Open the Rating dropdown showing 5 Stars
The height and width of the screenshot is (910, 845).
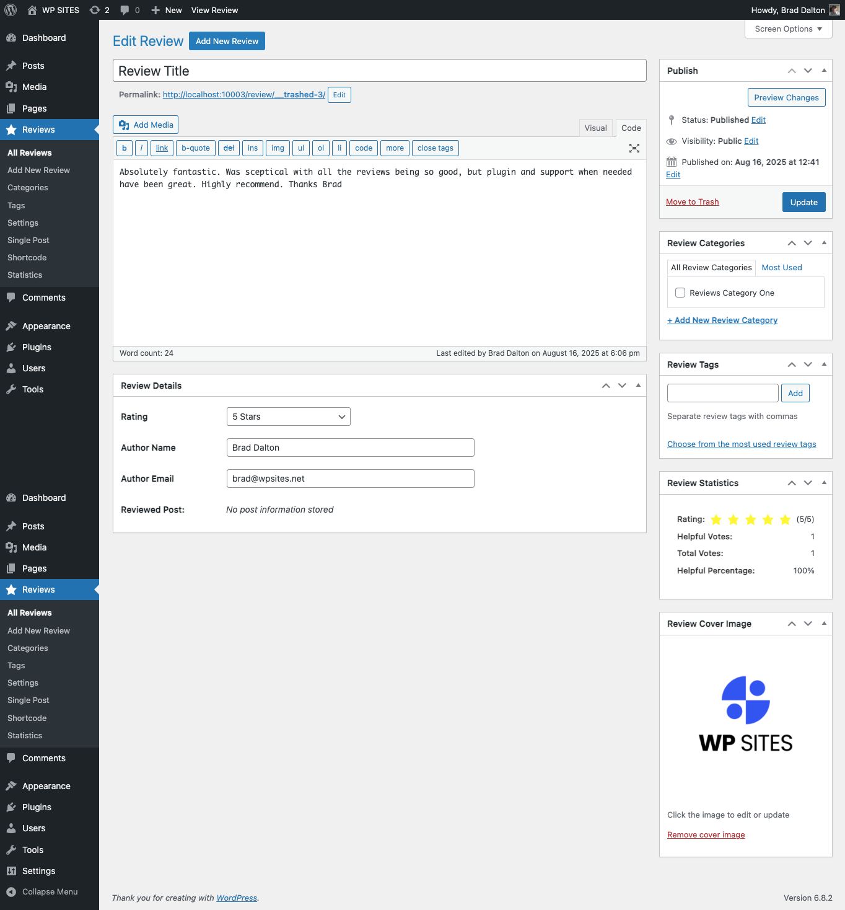pos(288,417)
